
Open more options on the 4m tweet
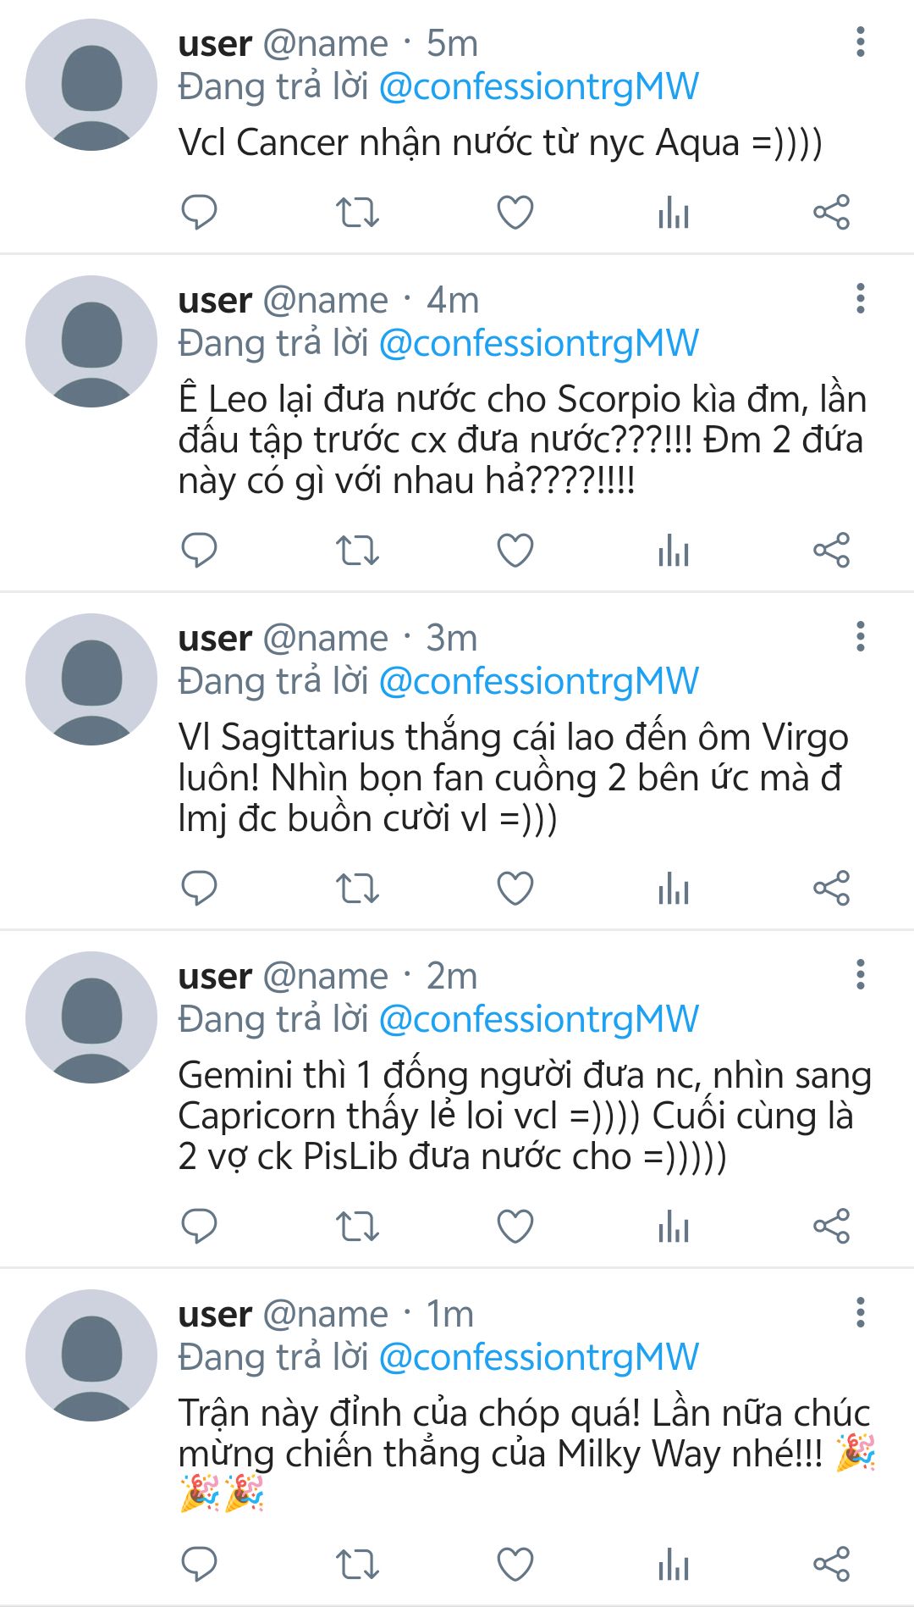click(860, 299)
